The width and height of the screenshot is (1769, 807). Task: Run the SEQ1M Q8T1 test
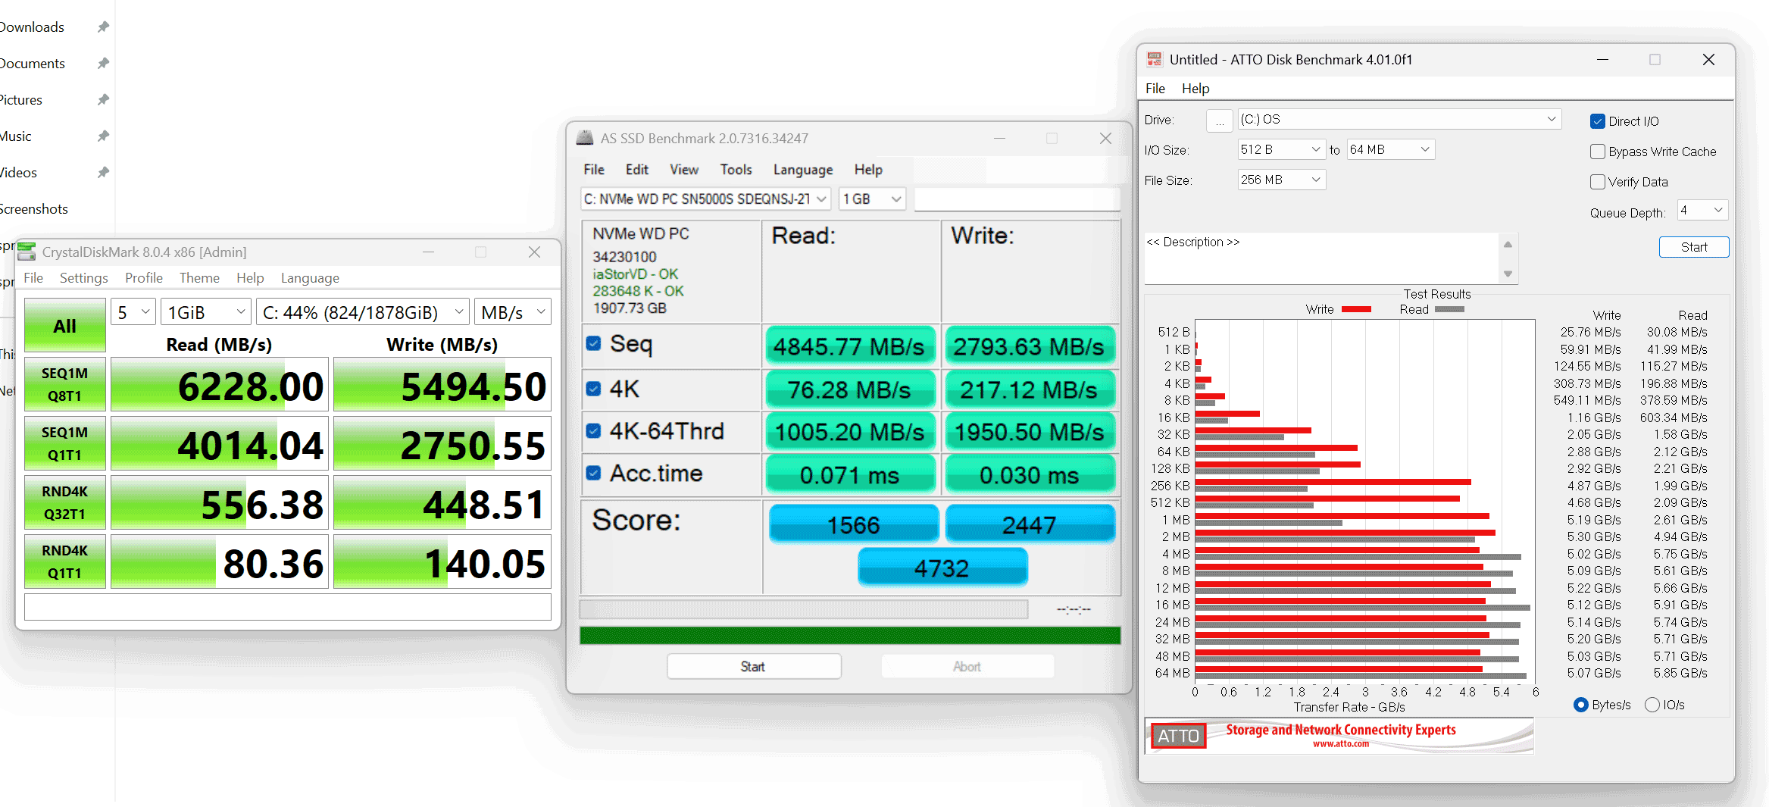click(65, 384)
